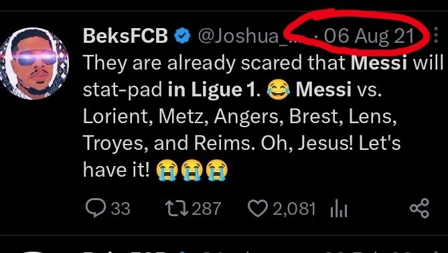
Task: Open view analytics bar chart icon
Action: click(x=339, y=209)
